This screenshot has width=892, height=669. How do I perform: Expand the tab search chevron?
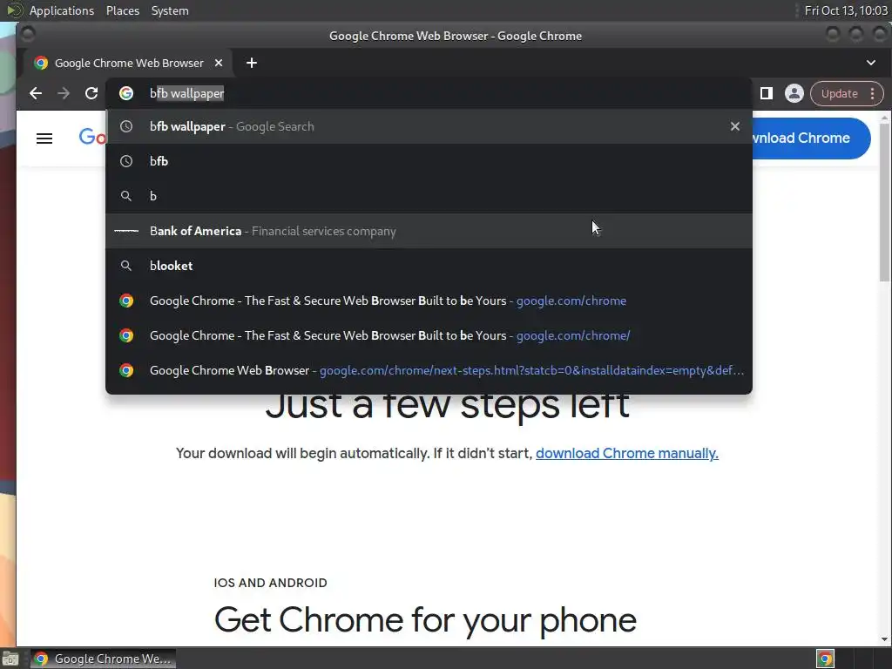click(x=871, y=63)
